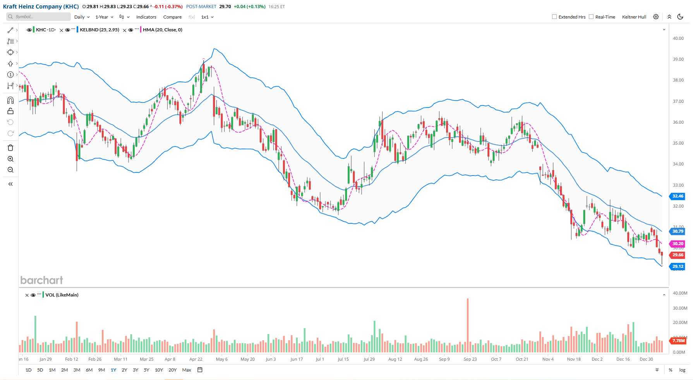Switch to dark mode with the moon icon
This screenshot has width=693, height=380.
(680, 17)
